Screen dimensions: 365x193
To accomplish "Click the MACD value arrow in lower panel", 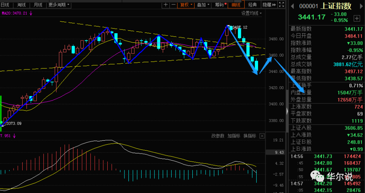I will 15,136.
